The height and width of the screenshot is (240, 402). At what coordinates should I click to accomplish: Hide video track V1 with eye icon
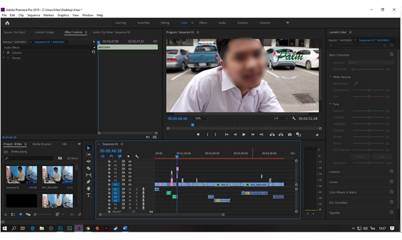coord(130,184)
